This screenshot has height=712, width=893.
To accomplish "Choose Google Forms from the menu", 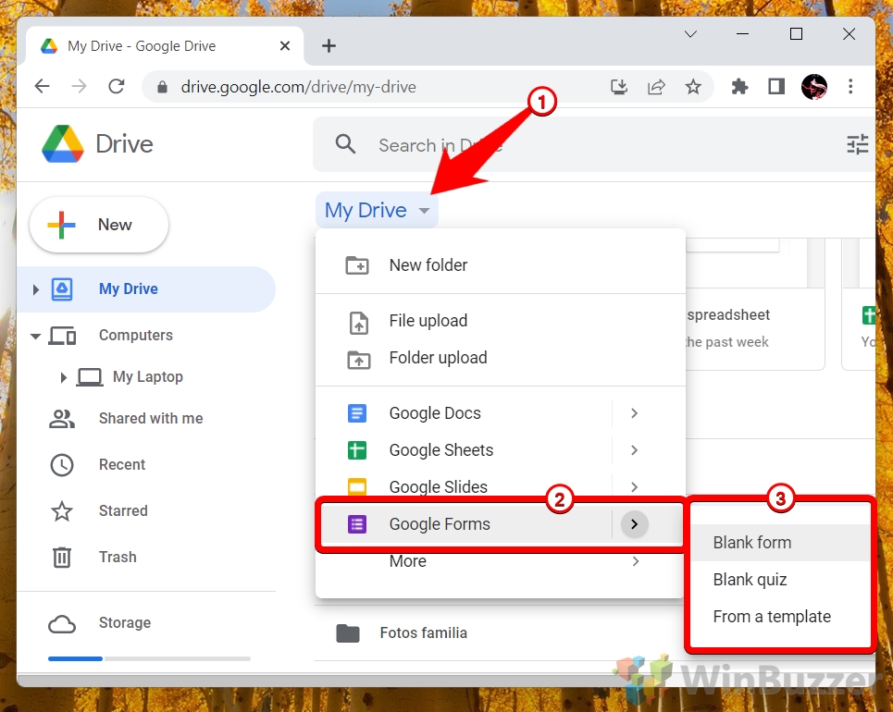I will pos(464,524).
